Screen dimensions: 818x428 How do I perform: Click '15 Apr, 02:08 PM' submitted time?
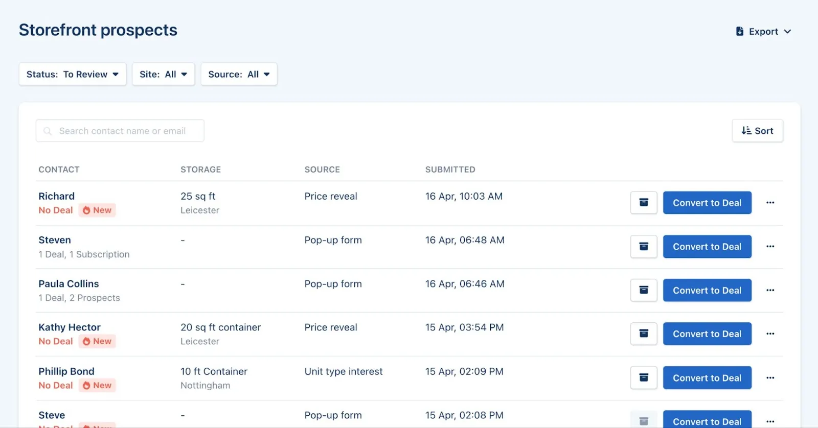click(464, 415)
